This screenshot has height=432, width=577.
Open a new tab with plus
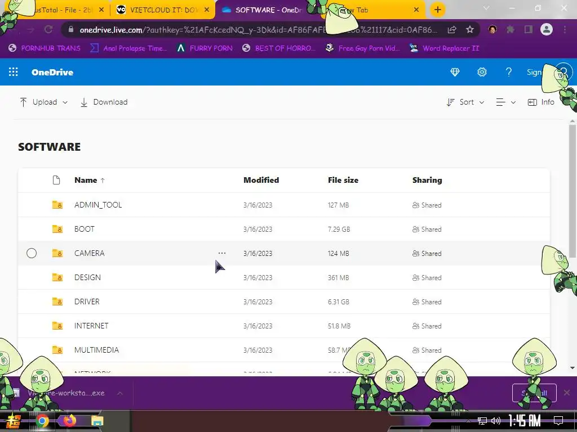[437, 10]
